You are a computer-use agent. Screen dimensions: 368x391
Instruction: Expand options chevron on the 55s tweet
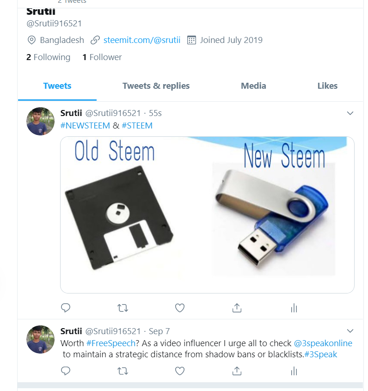click(350, 113)
